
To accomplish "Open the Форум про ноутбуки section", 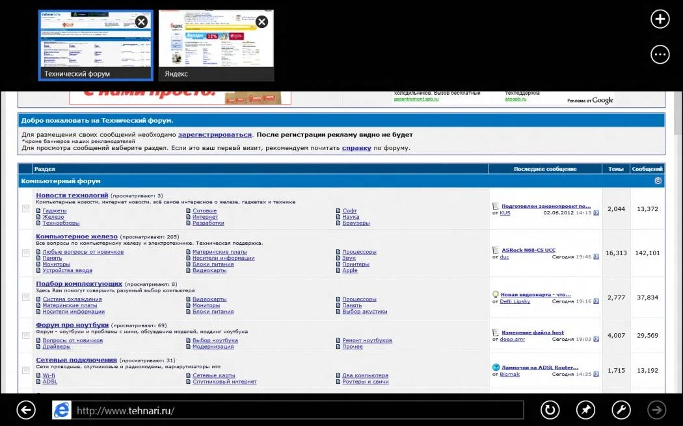I will [72, 325].
